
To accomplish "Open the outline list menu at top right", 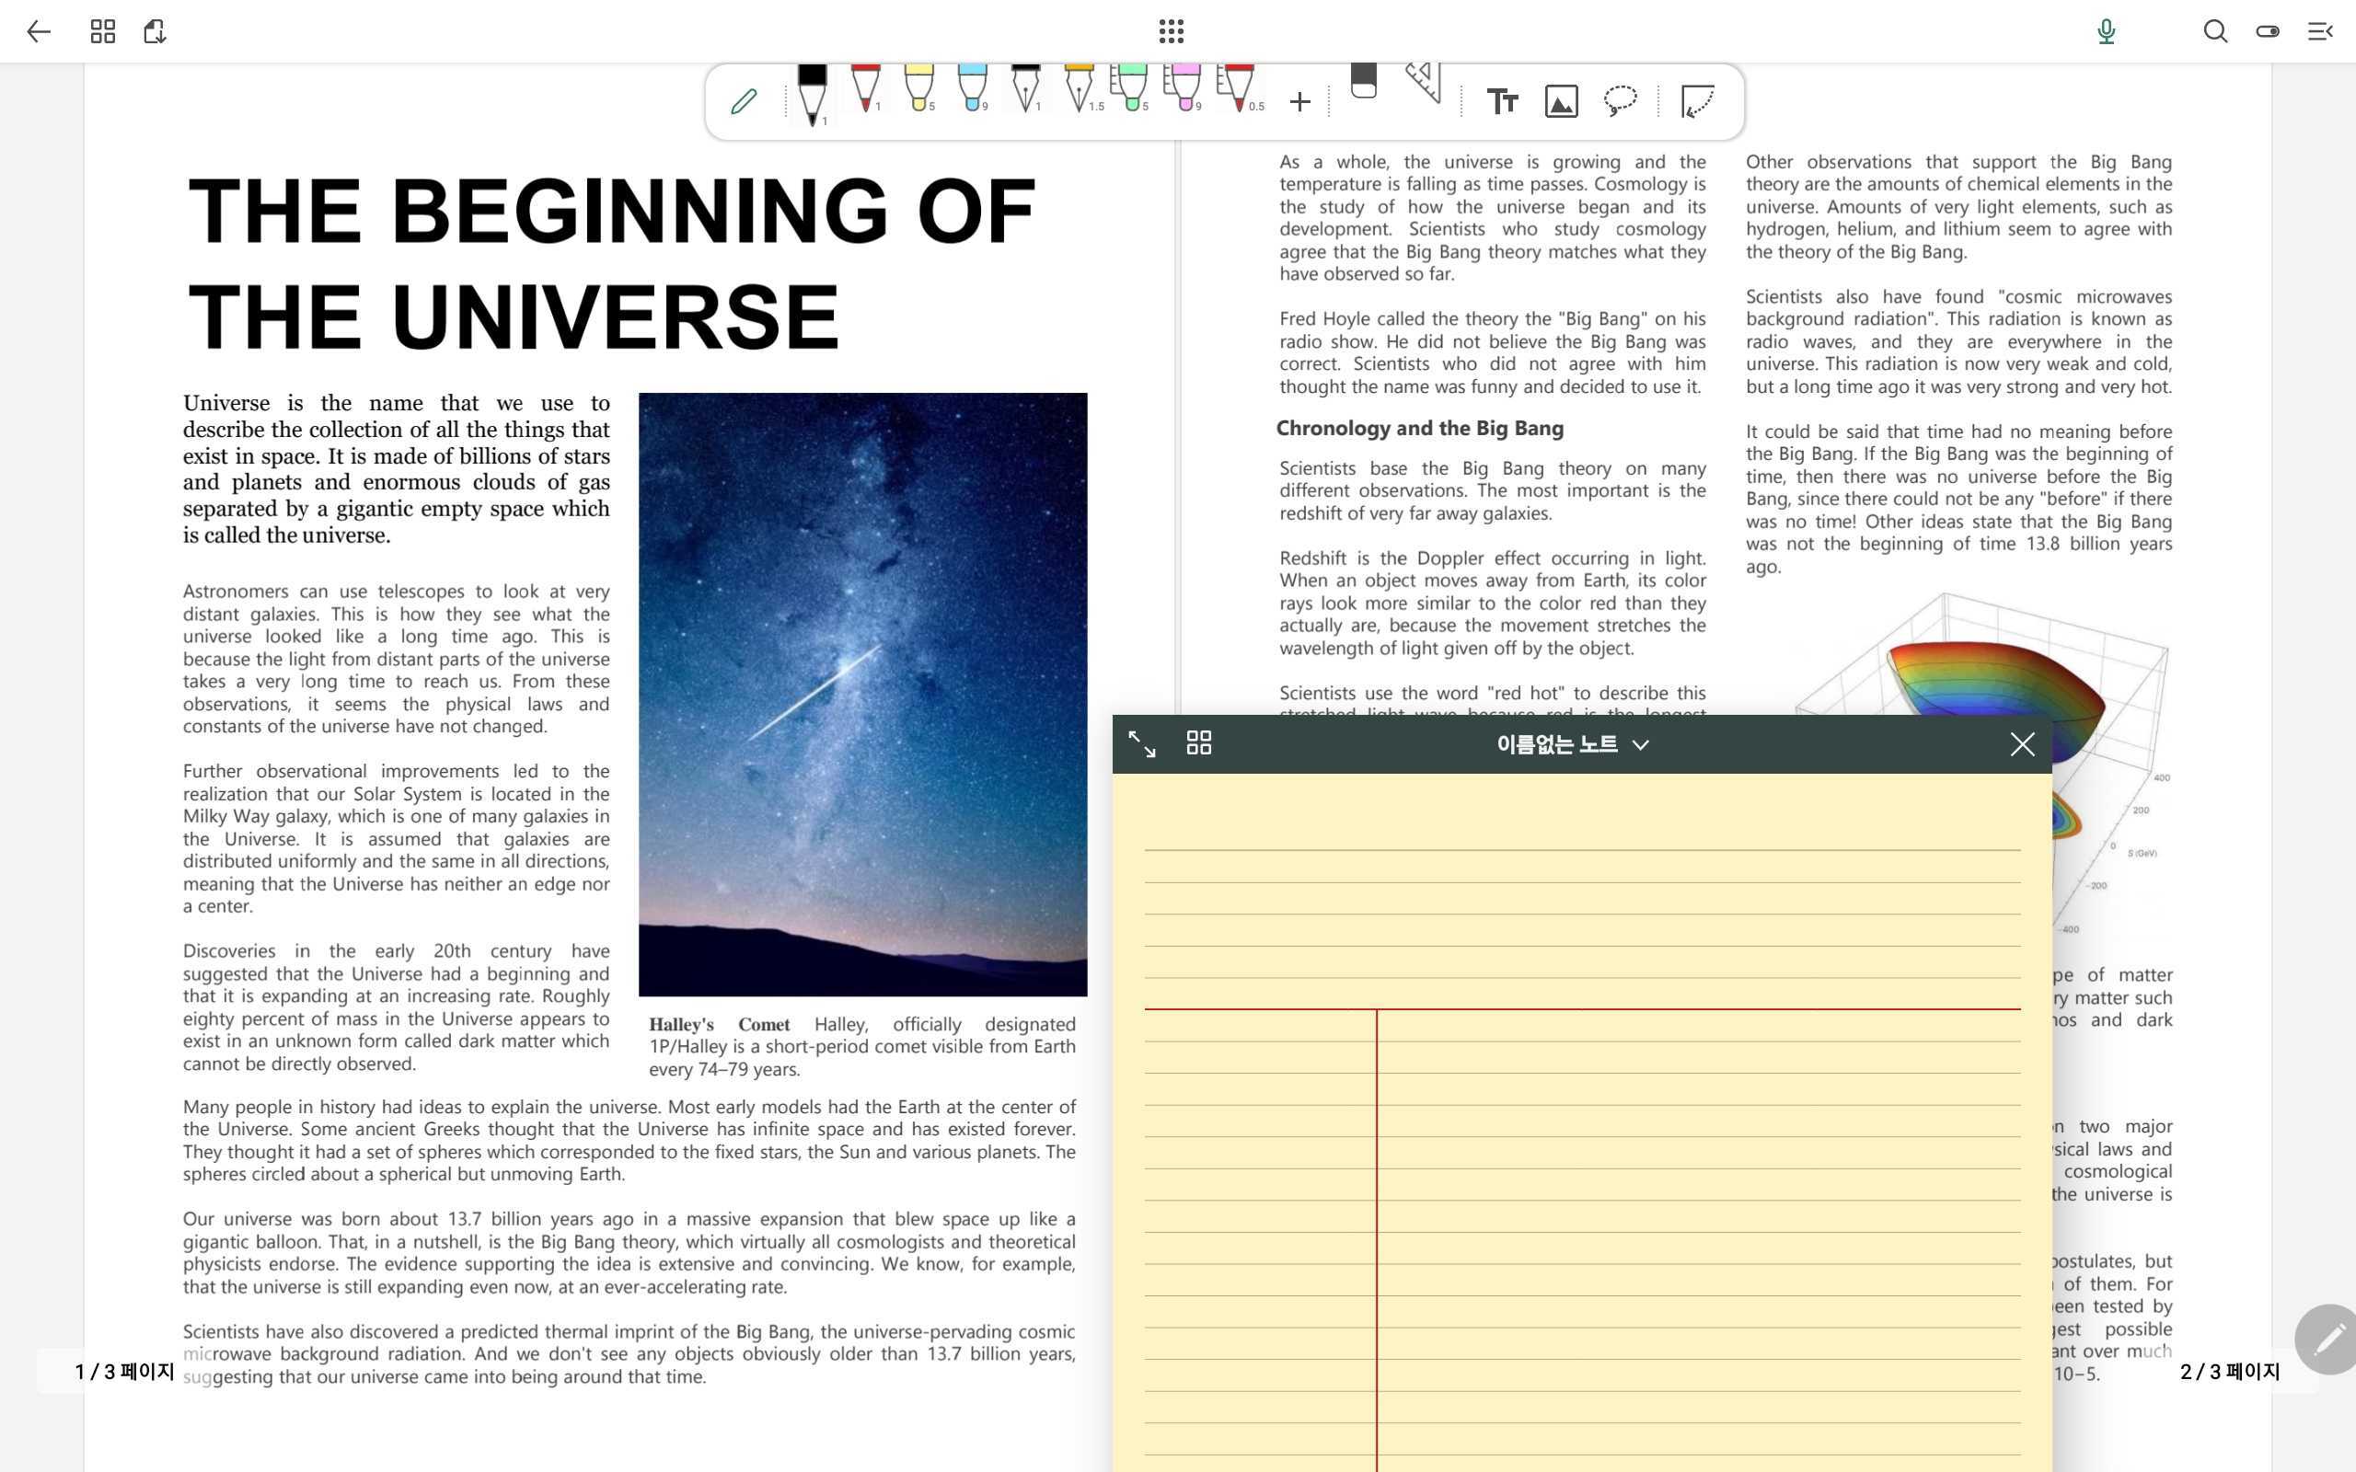I will click(x=2320, y=31).
